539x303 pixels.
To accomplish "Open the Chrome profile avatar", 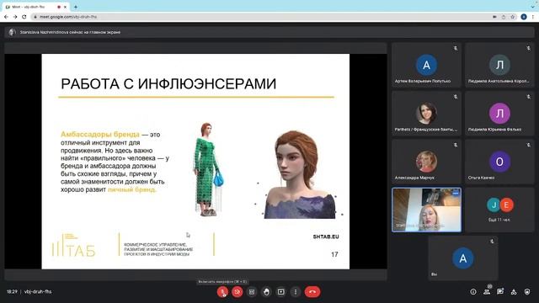I will [524, 17].
